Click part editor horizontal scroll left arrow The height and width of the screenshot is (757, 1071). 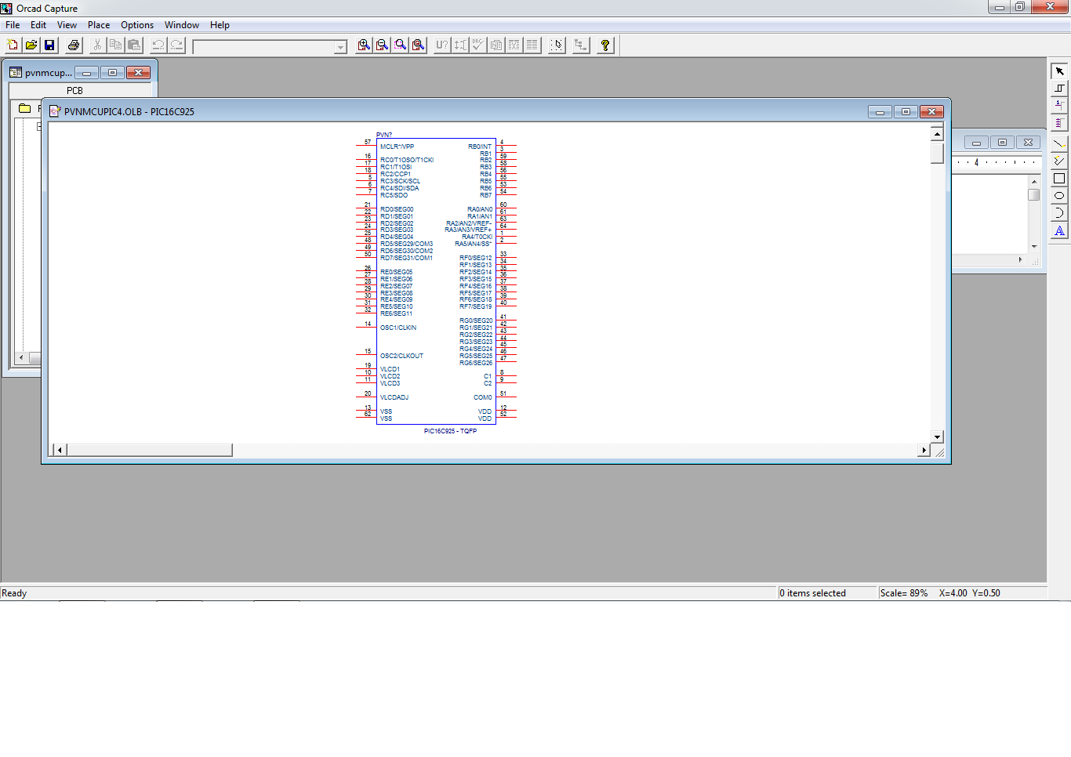(x=60, y=450)
